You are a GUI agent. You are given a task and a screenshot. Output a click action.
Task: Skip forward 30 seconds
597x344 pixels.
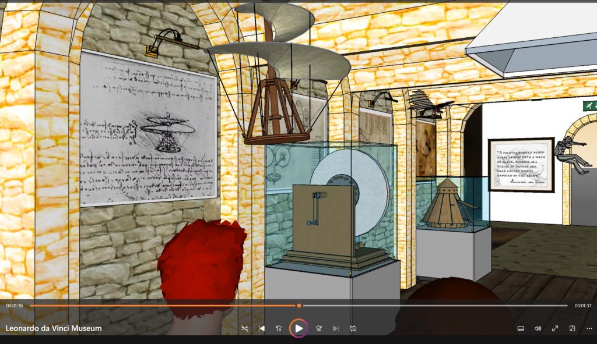point(319,328)
